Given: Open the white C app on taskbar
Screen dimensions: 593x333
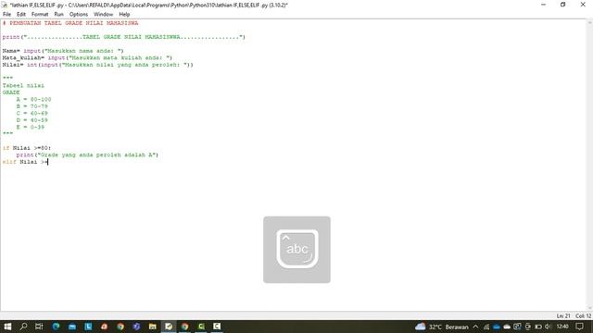Looking at the screenshot, I should [217, 327].
